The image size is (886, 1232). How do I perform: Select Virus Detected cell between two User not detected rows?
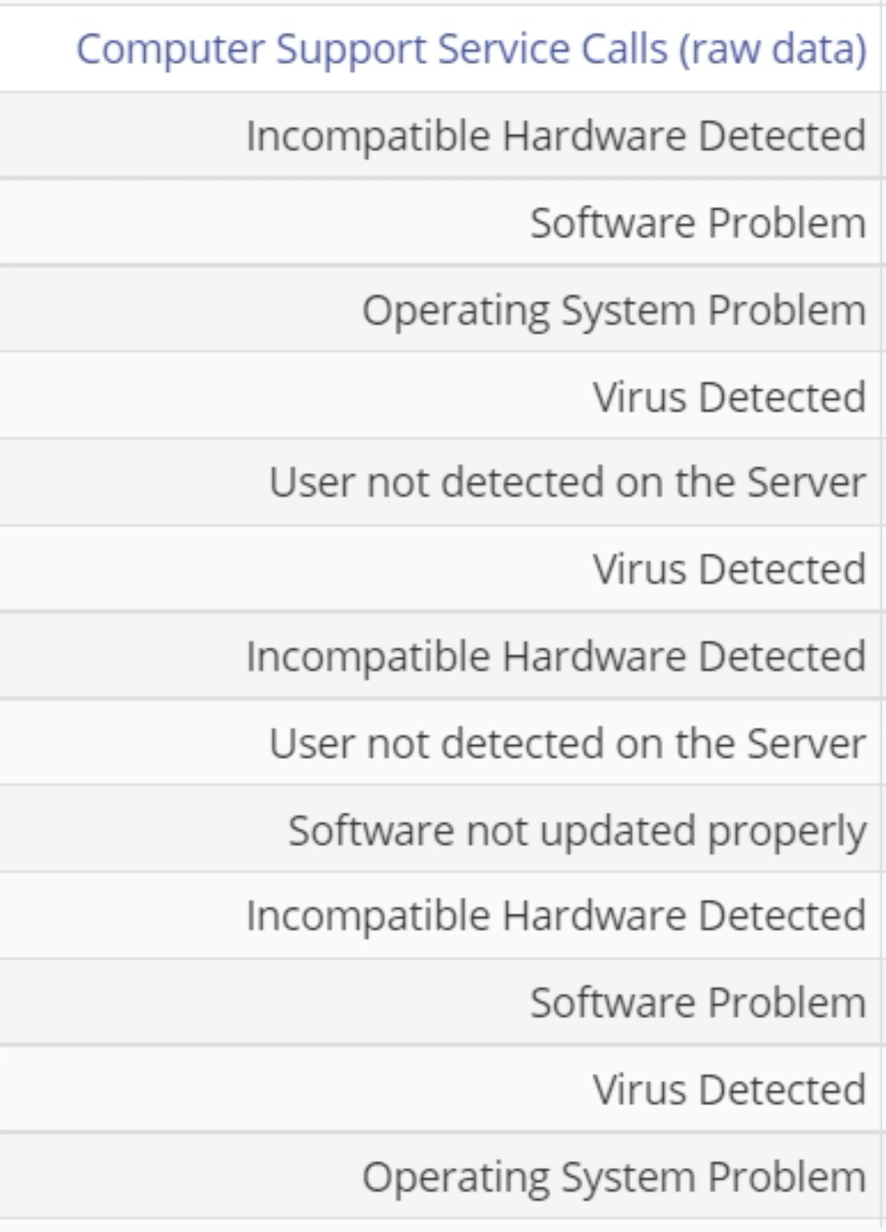point(440,568)
